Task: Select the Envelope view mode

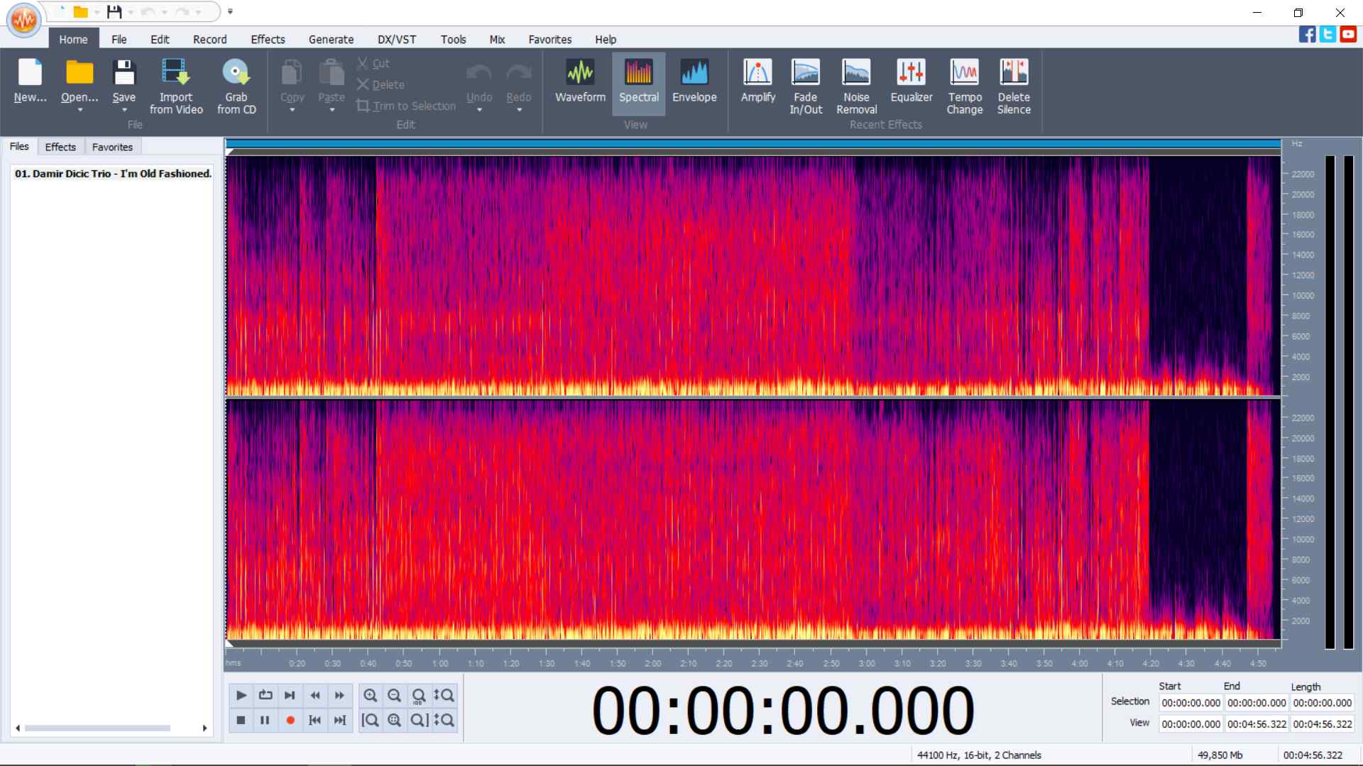Action: [x=694, y=83]
